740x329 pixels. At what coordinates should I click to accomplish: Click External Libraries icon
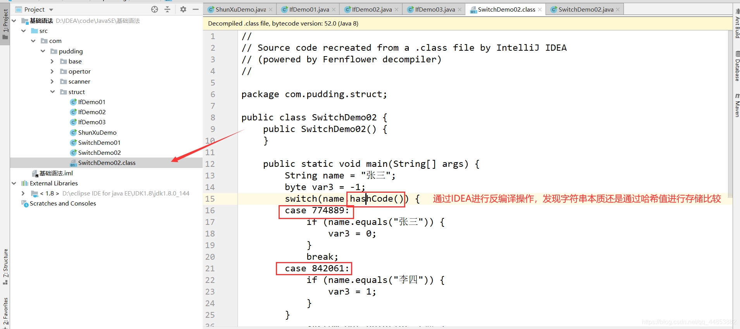coord(25,183)
